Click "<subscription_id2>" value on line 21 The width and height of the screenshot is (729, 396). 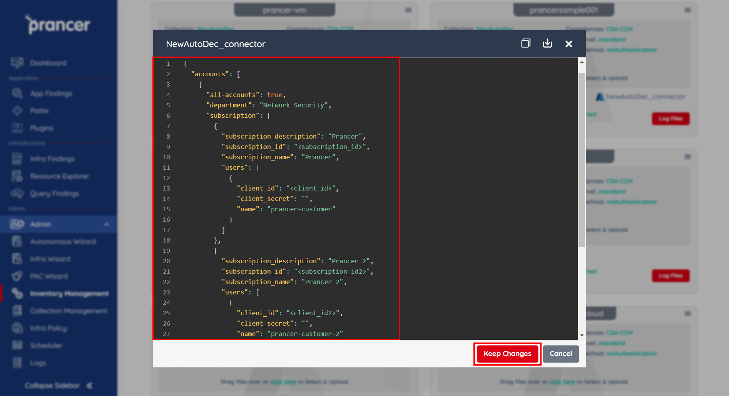pyautogui.click(x=332, y=271)
